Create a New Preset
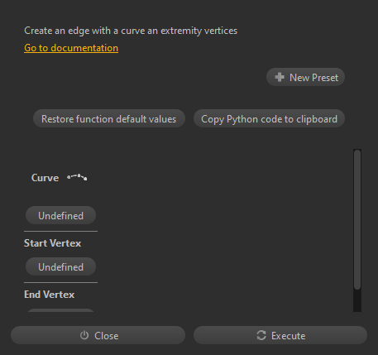The width and height of the screenshot is (378, 355). 305,77
